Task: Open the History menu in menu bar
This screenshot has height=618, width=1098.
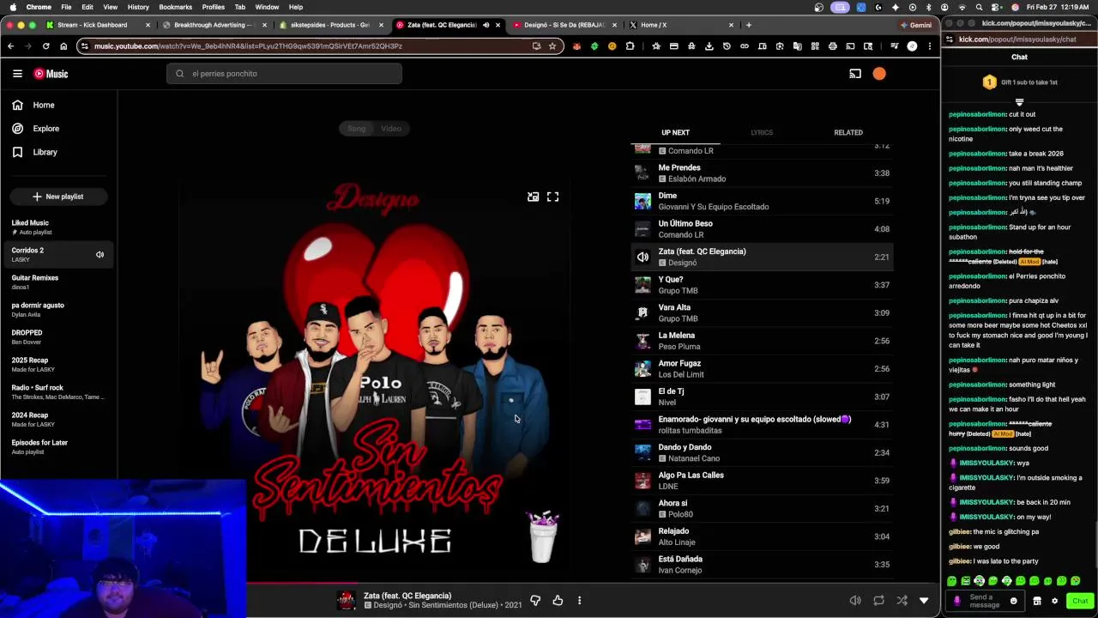Action: [x=138, y=7]
